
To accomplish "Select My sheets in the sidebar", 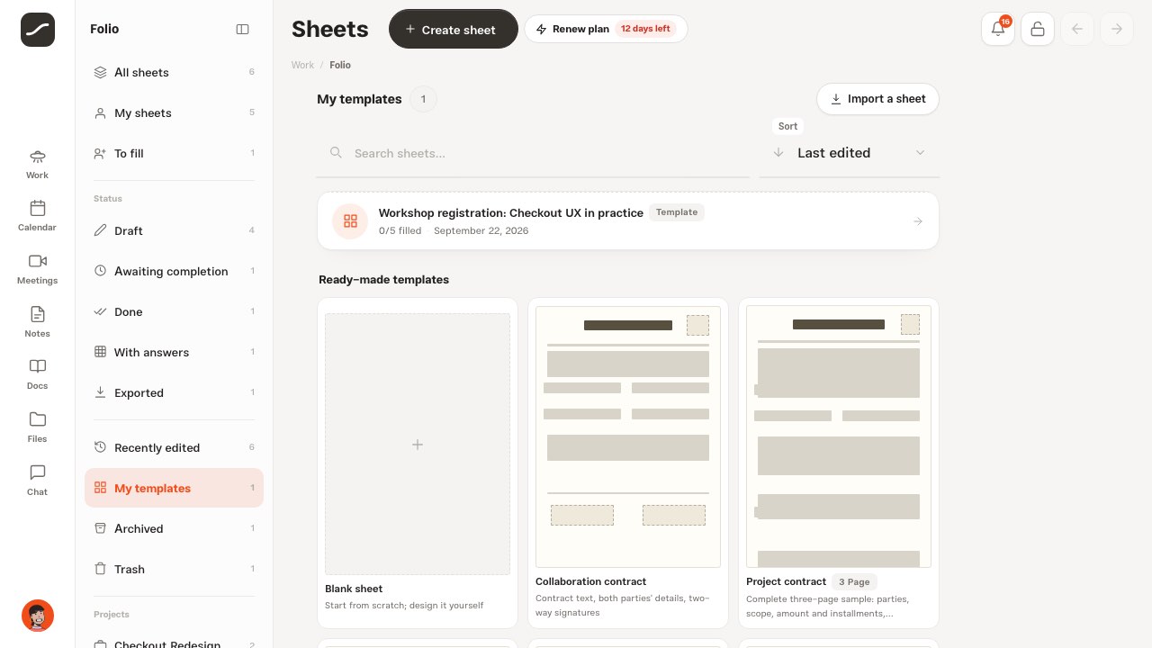I will [x=174, y=112].
